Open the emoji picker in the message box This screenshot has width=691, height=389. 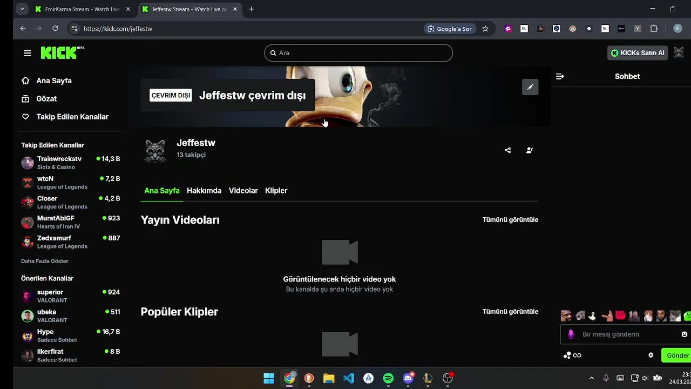tap(685, 334)
